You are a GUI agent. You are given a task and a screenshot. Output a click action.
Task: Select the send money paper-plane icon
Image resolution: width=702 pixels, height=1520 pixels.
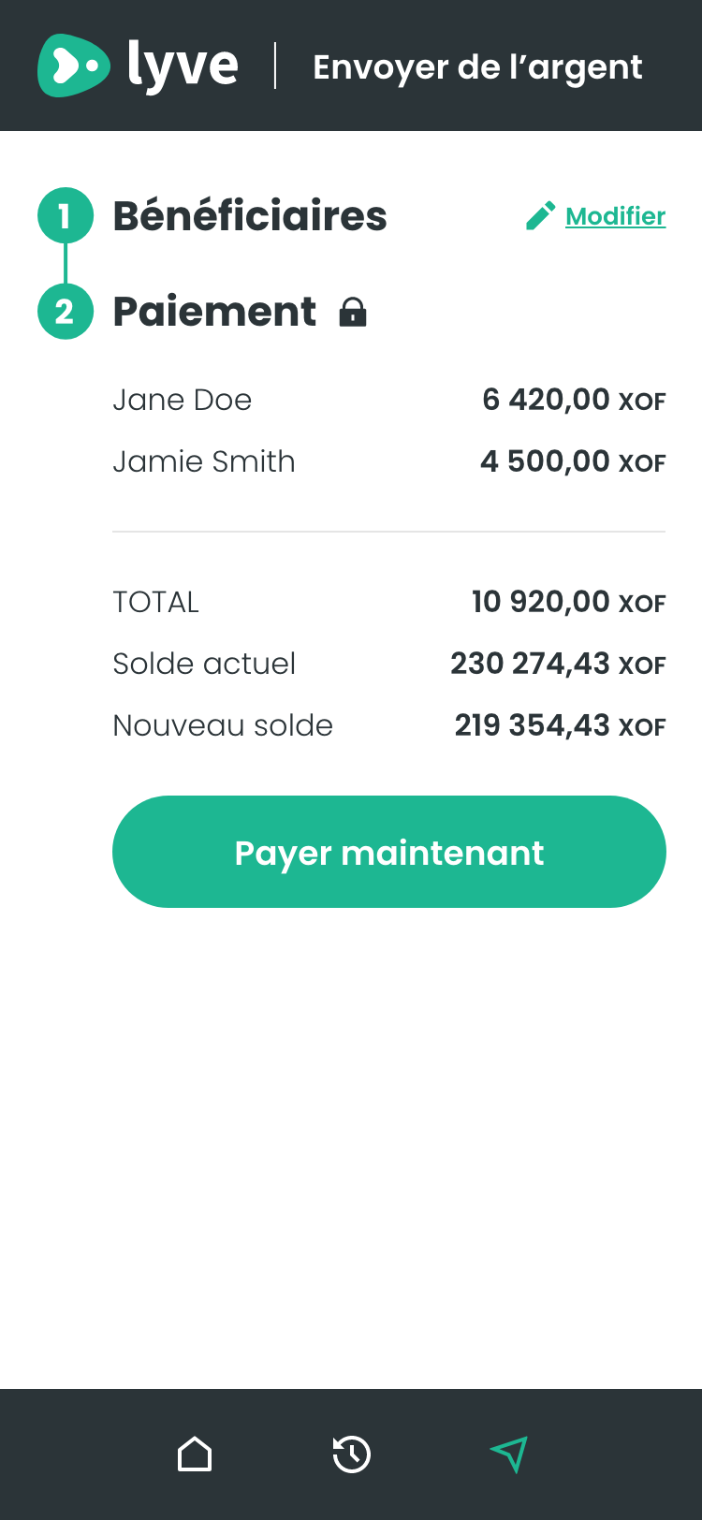tap(509, 1454)
